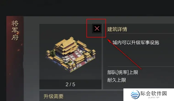Image resolution: width=174 pixels, height=101 pixels.
Task: Click the 将军府 palace building image
Action: (x=71, y=55)
